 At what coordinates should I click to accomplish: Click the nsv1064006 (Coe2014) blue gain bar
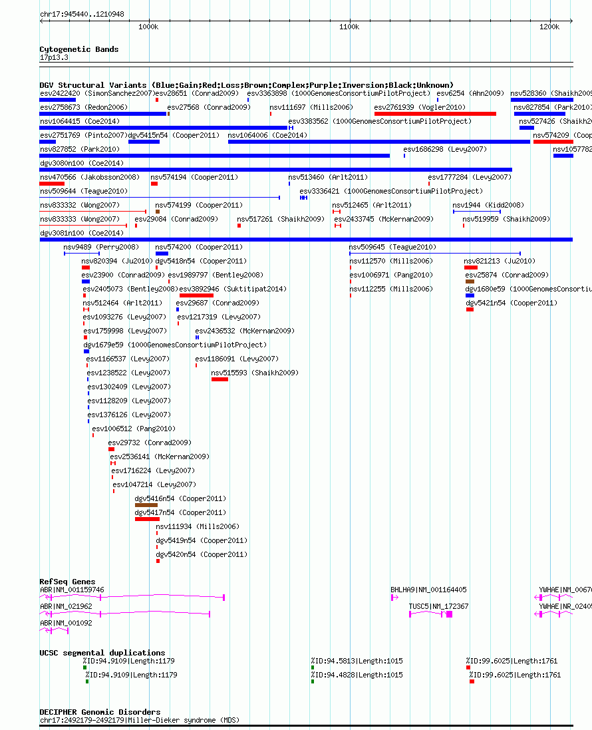point(379,142)
